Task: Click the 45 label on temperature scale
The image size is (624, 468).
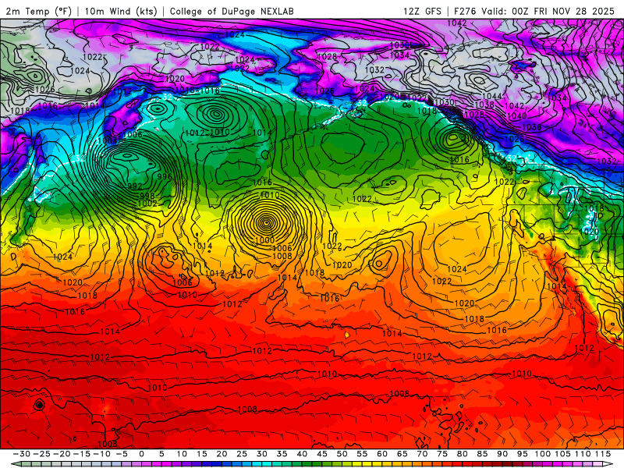Action: pos(322,454)
